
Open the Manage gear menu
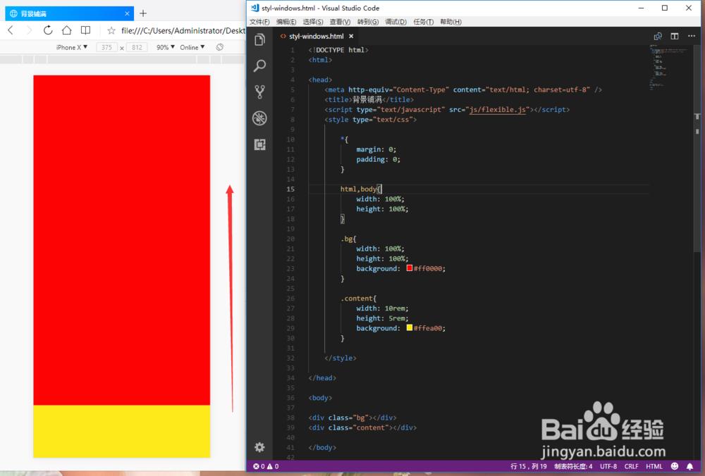click(x=259, y=447)
